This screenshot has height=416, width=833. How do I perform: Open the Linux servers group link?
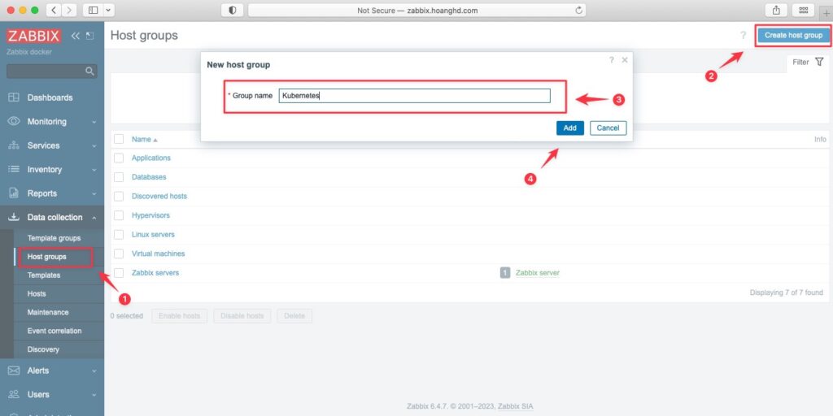coord(153,235)
